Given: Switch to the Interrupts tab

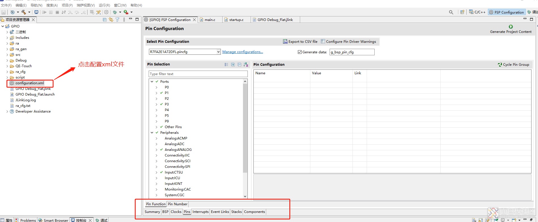Looking at the screenshot, I should pyautogui.click(x=200, y=212).
